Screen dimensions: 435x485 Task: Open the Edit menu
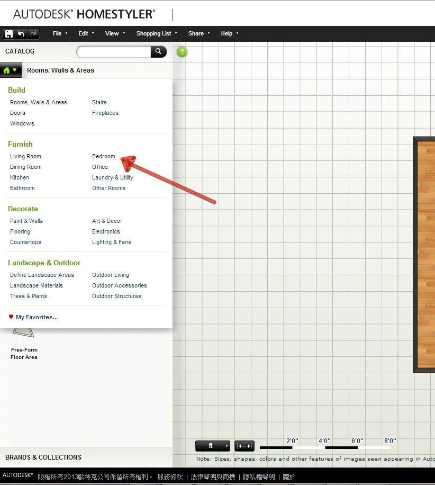[x=86, y=33]
